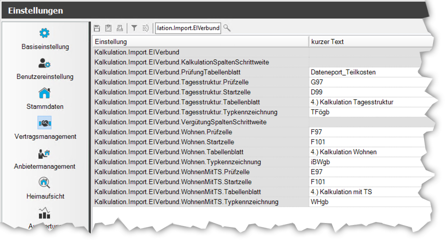Screen dimensions: 445x240
Task: Click the clipboard paste icon
Action: pyautogui.click(x=108, y=28)
